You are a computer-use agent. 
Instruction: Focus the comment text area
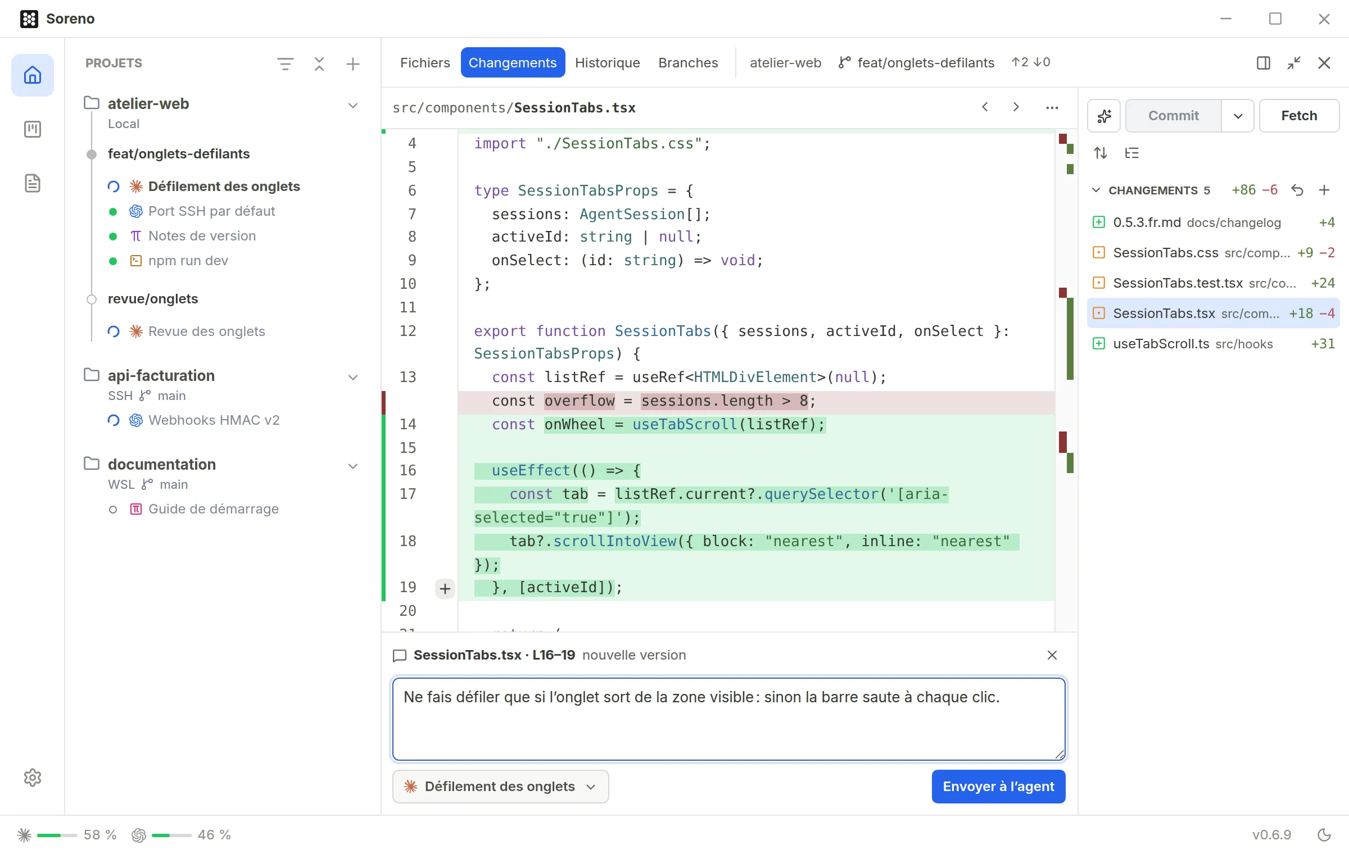(x=728, y=719)
